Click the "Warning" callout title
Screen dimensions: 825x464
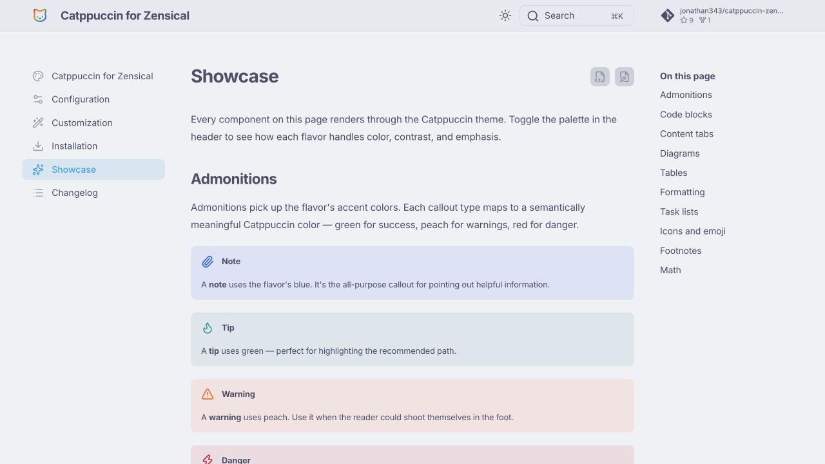tap(238, 394)
